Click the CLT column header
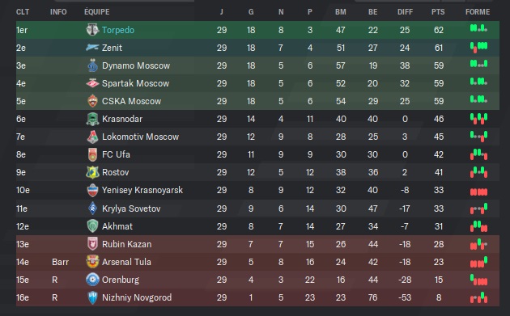The height and width of the screenshot is (316, 510). (x=23, y=12)
